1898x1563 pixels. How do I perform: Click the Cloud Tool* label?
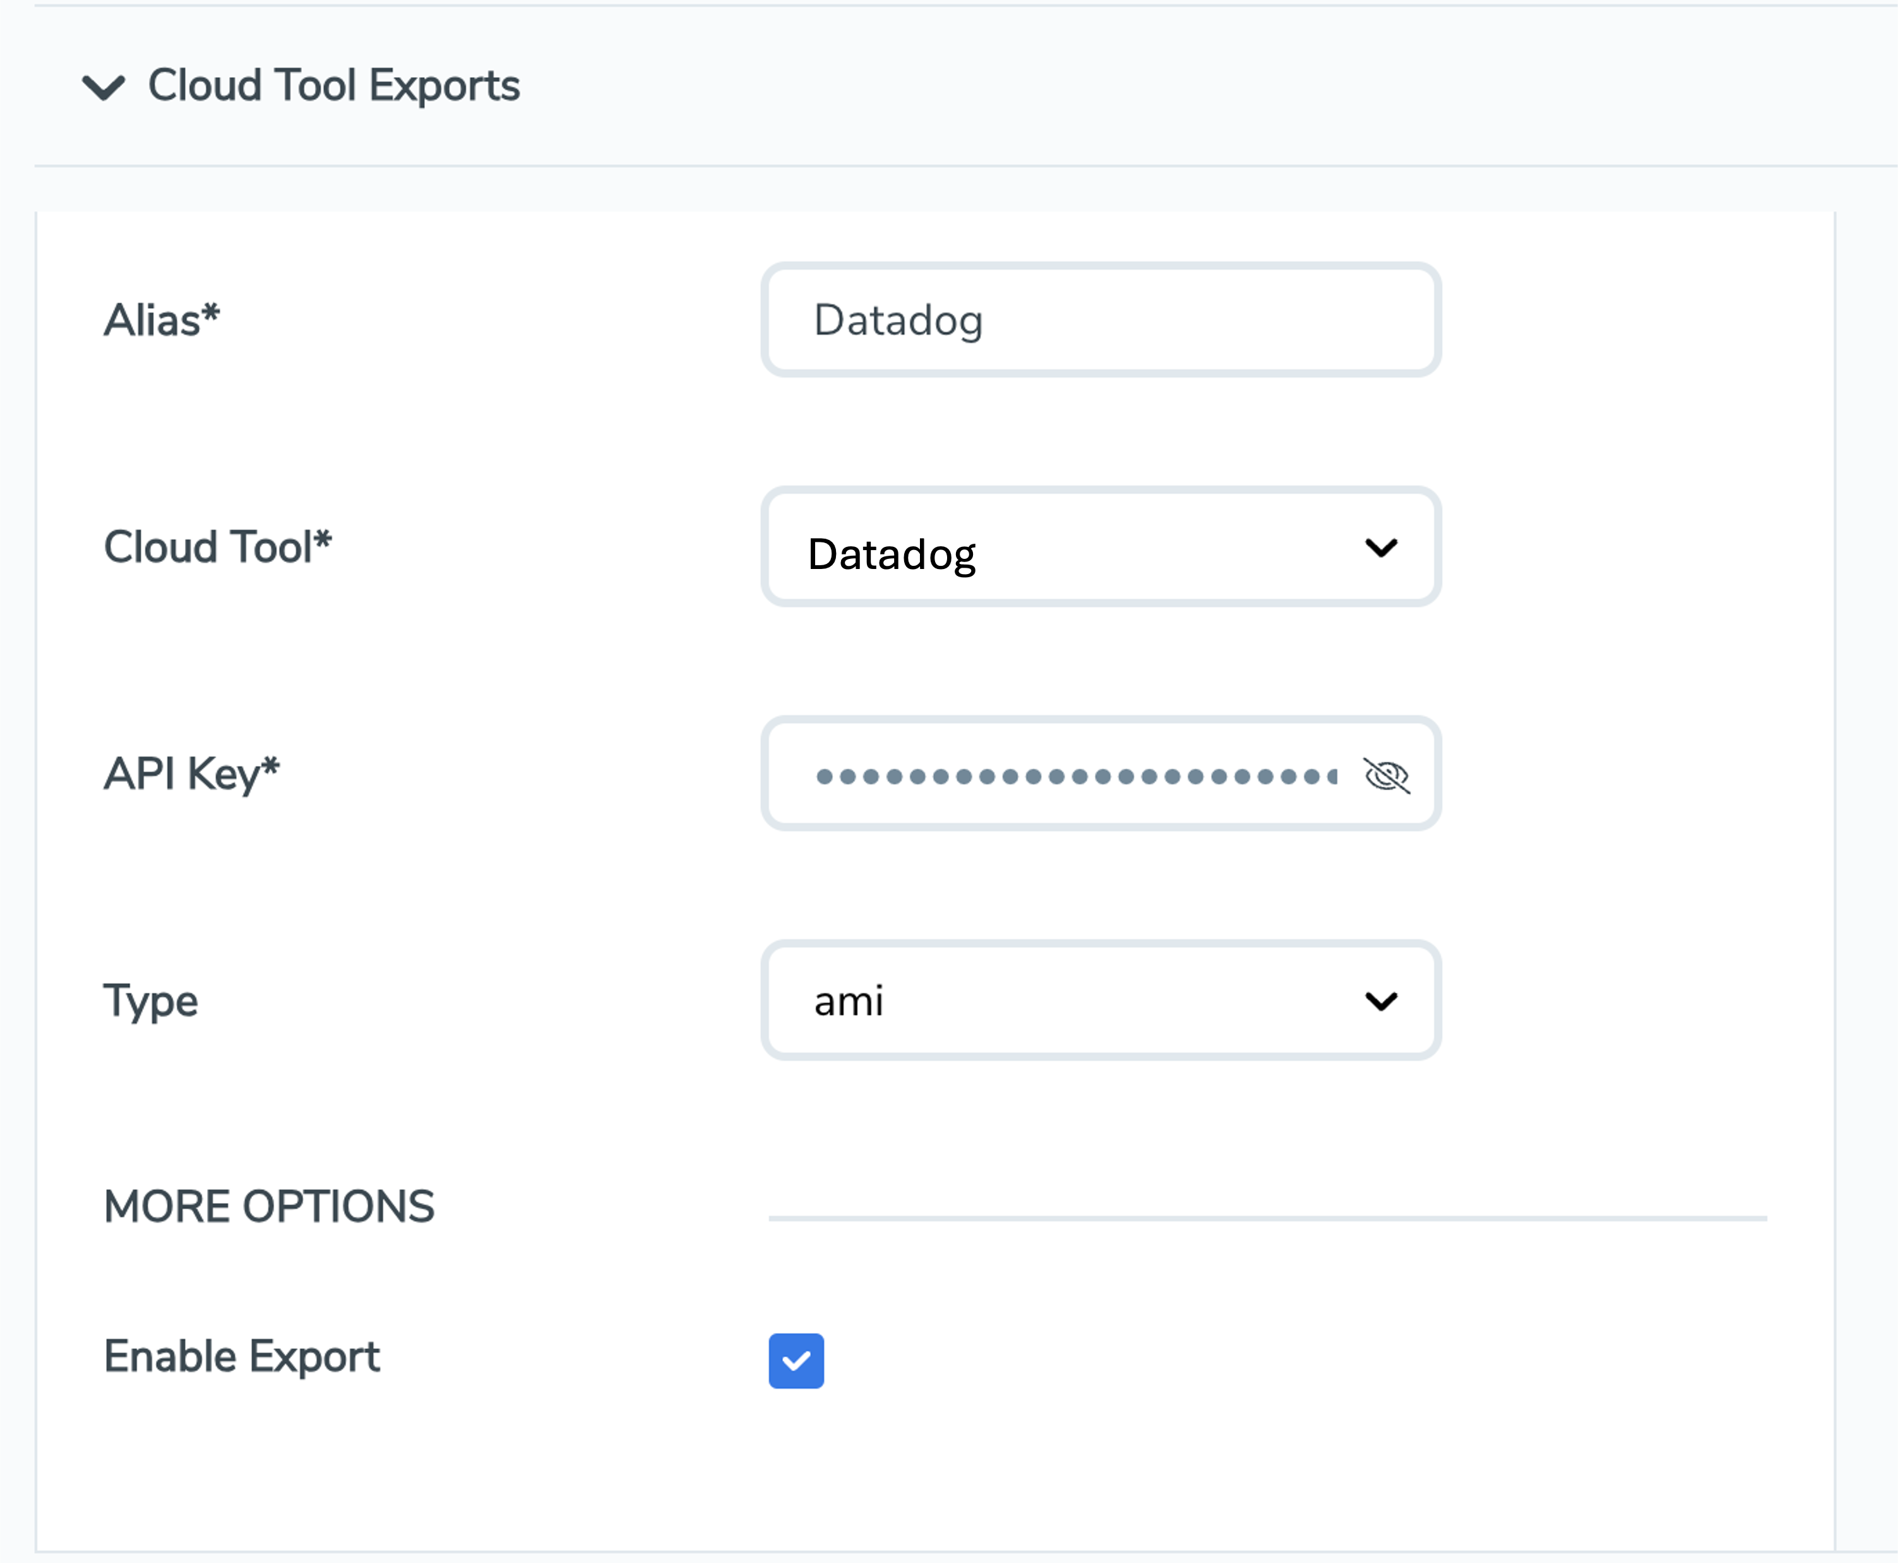(x=217, y=546)
